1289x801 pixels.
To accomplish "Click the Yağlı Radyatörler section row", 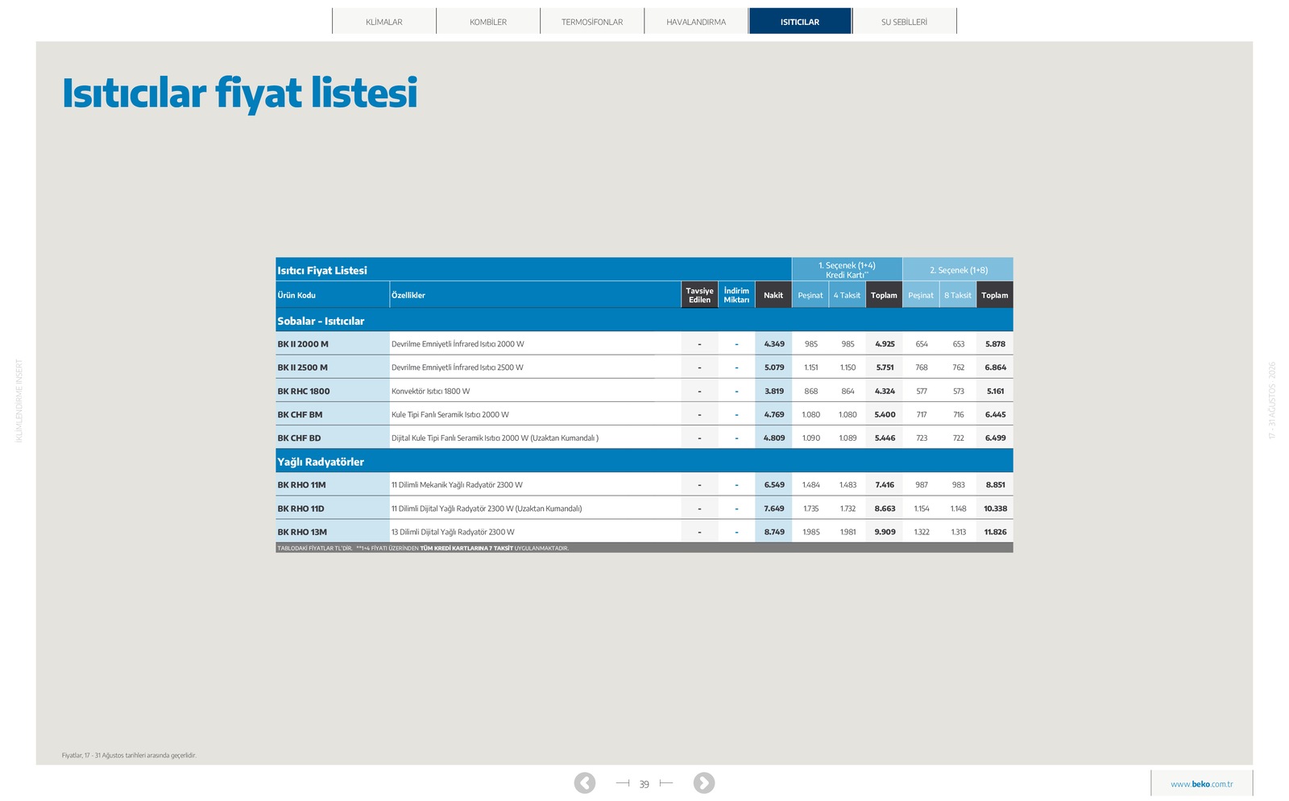I will 644,462.
